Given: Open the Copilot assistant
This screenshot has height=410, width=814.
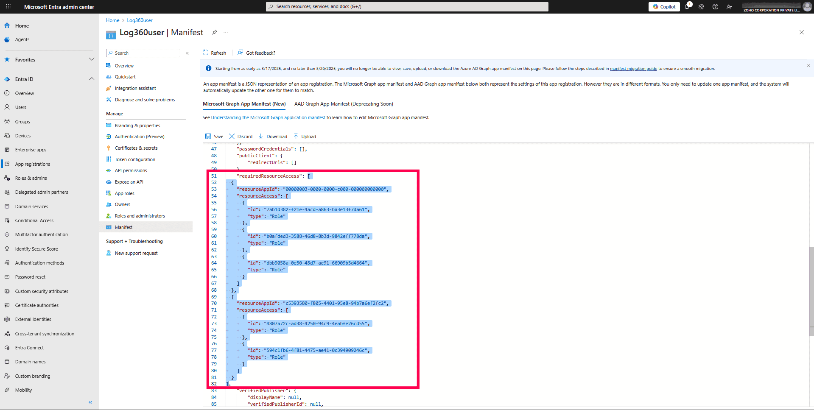Looking at the screenshot, I should (x=663, y=6).
